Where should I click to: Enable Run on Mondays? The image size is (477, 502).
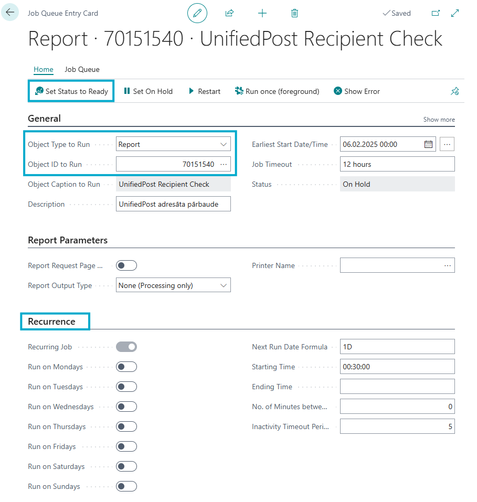click(126, 367)
